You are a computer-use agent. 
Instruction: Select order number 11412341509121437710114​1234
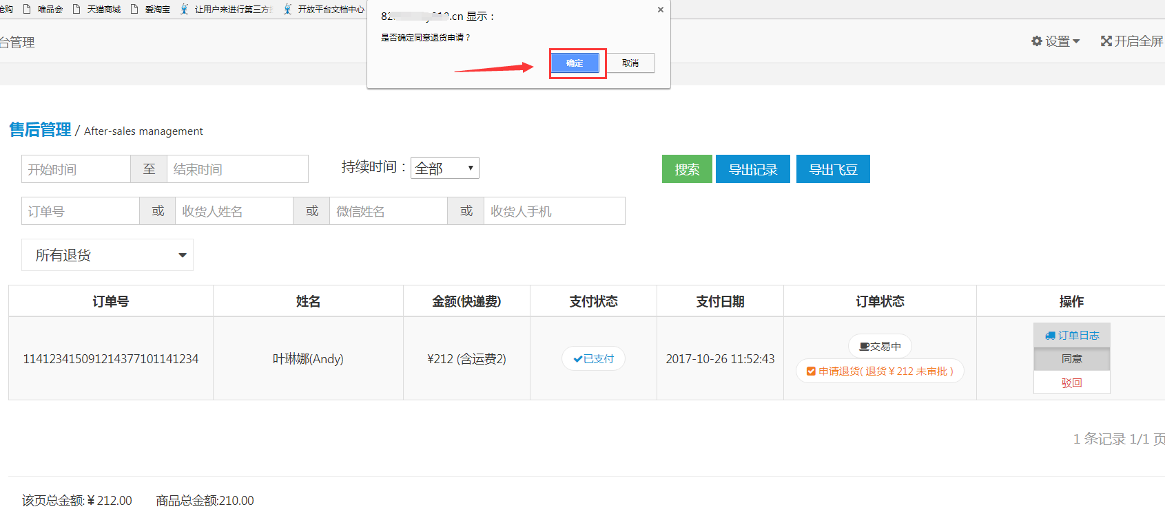[111, 359]
